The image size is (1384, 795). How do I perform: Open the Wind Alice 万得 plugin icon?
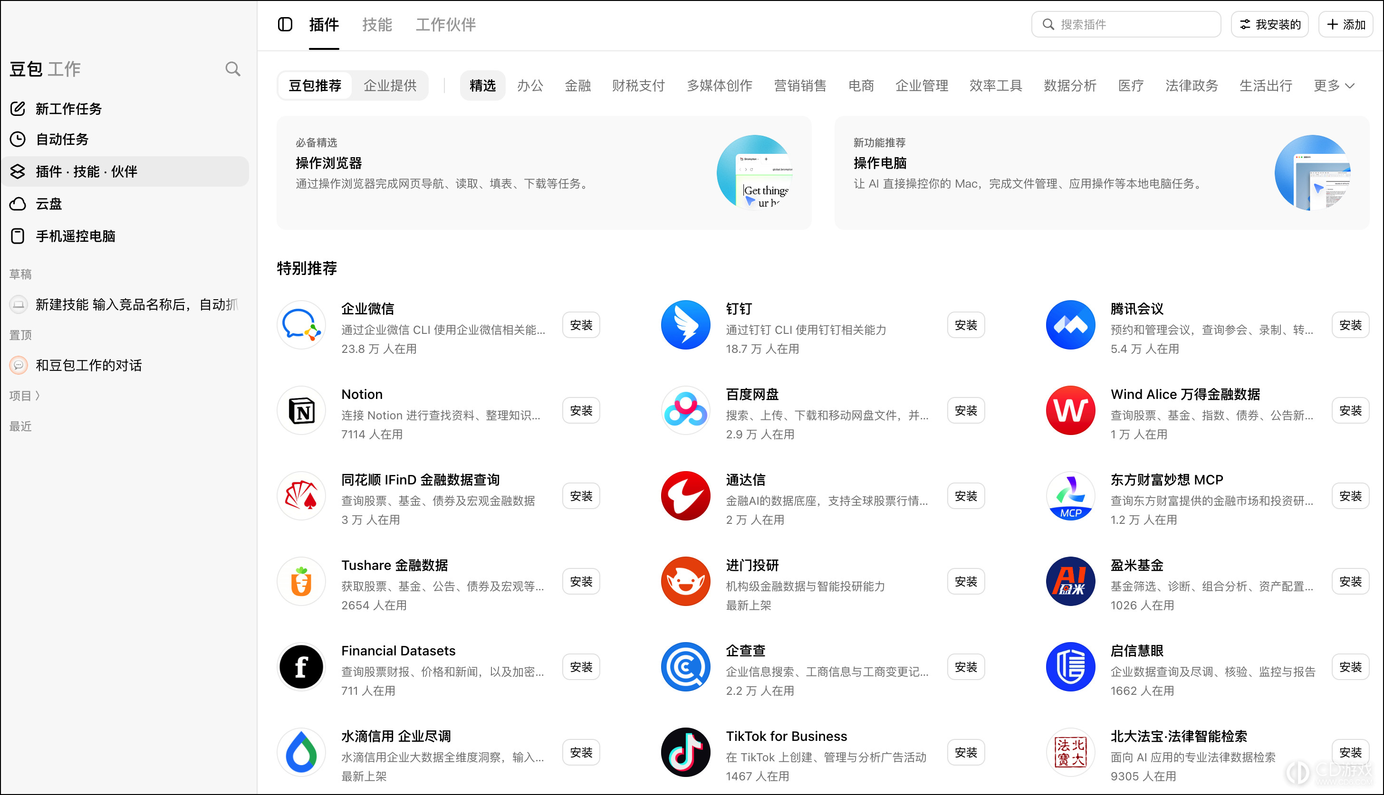tap(1070, 411)
